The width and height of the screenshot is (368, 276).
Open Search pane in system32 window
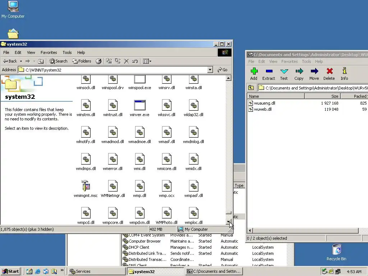pos(58,61)
